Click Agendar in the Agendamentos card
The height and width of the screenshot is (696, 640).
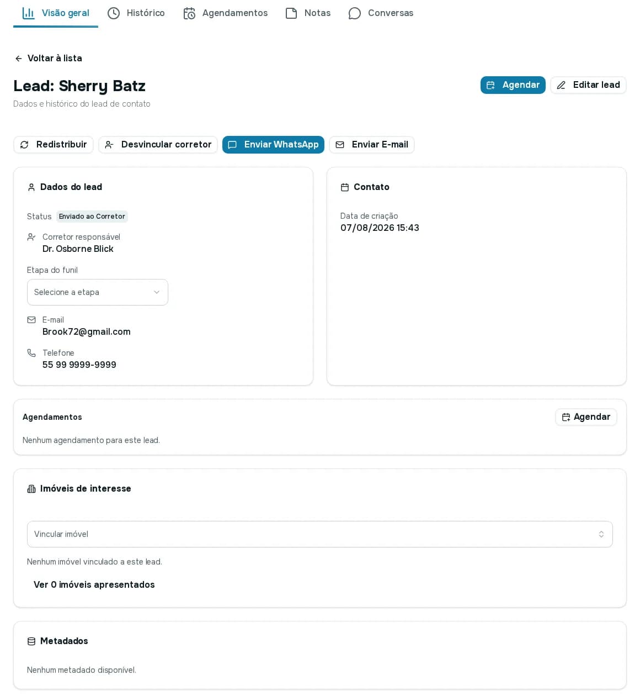(586, 417)
